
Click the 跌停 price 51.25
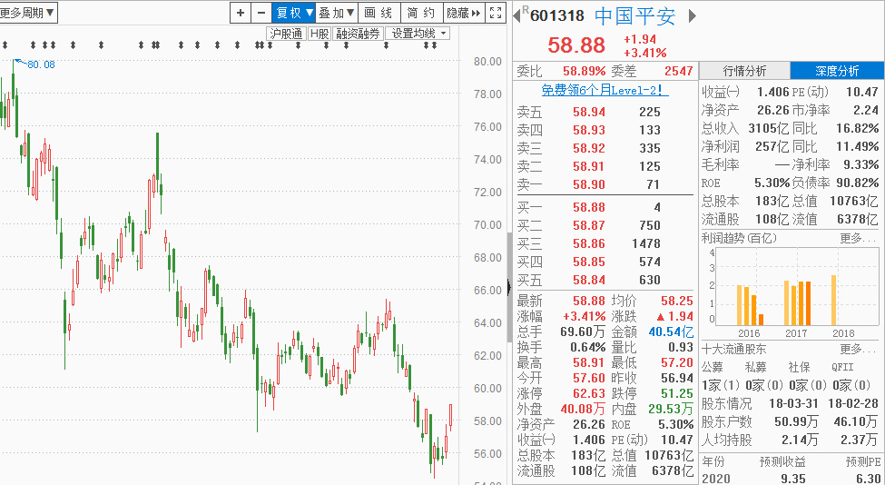(677, 393)
